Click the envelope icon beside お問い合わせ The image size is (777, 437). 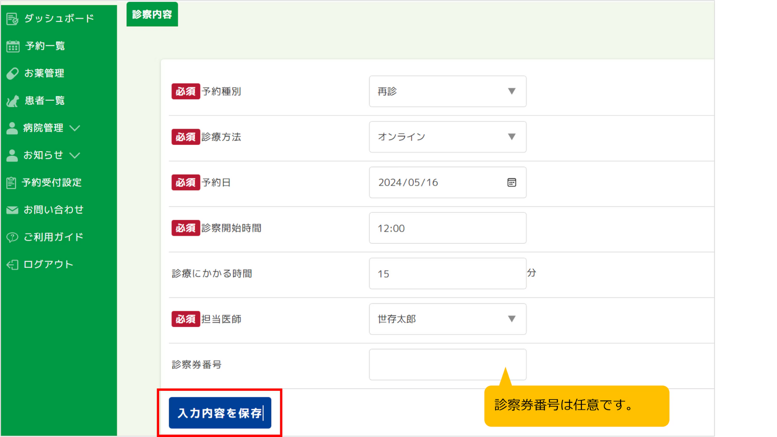point(13,210)
